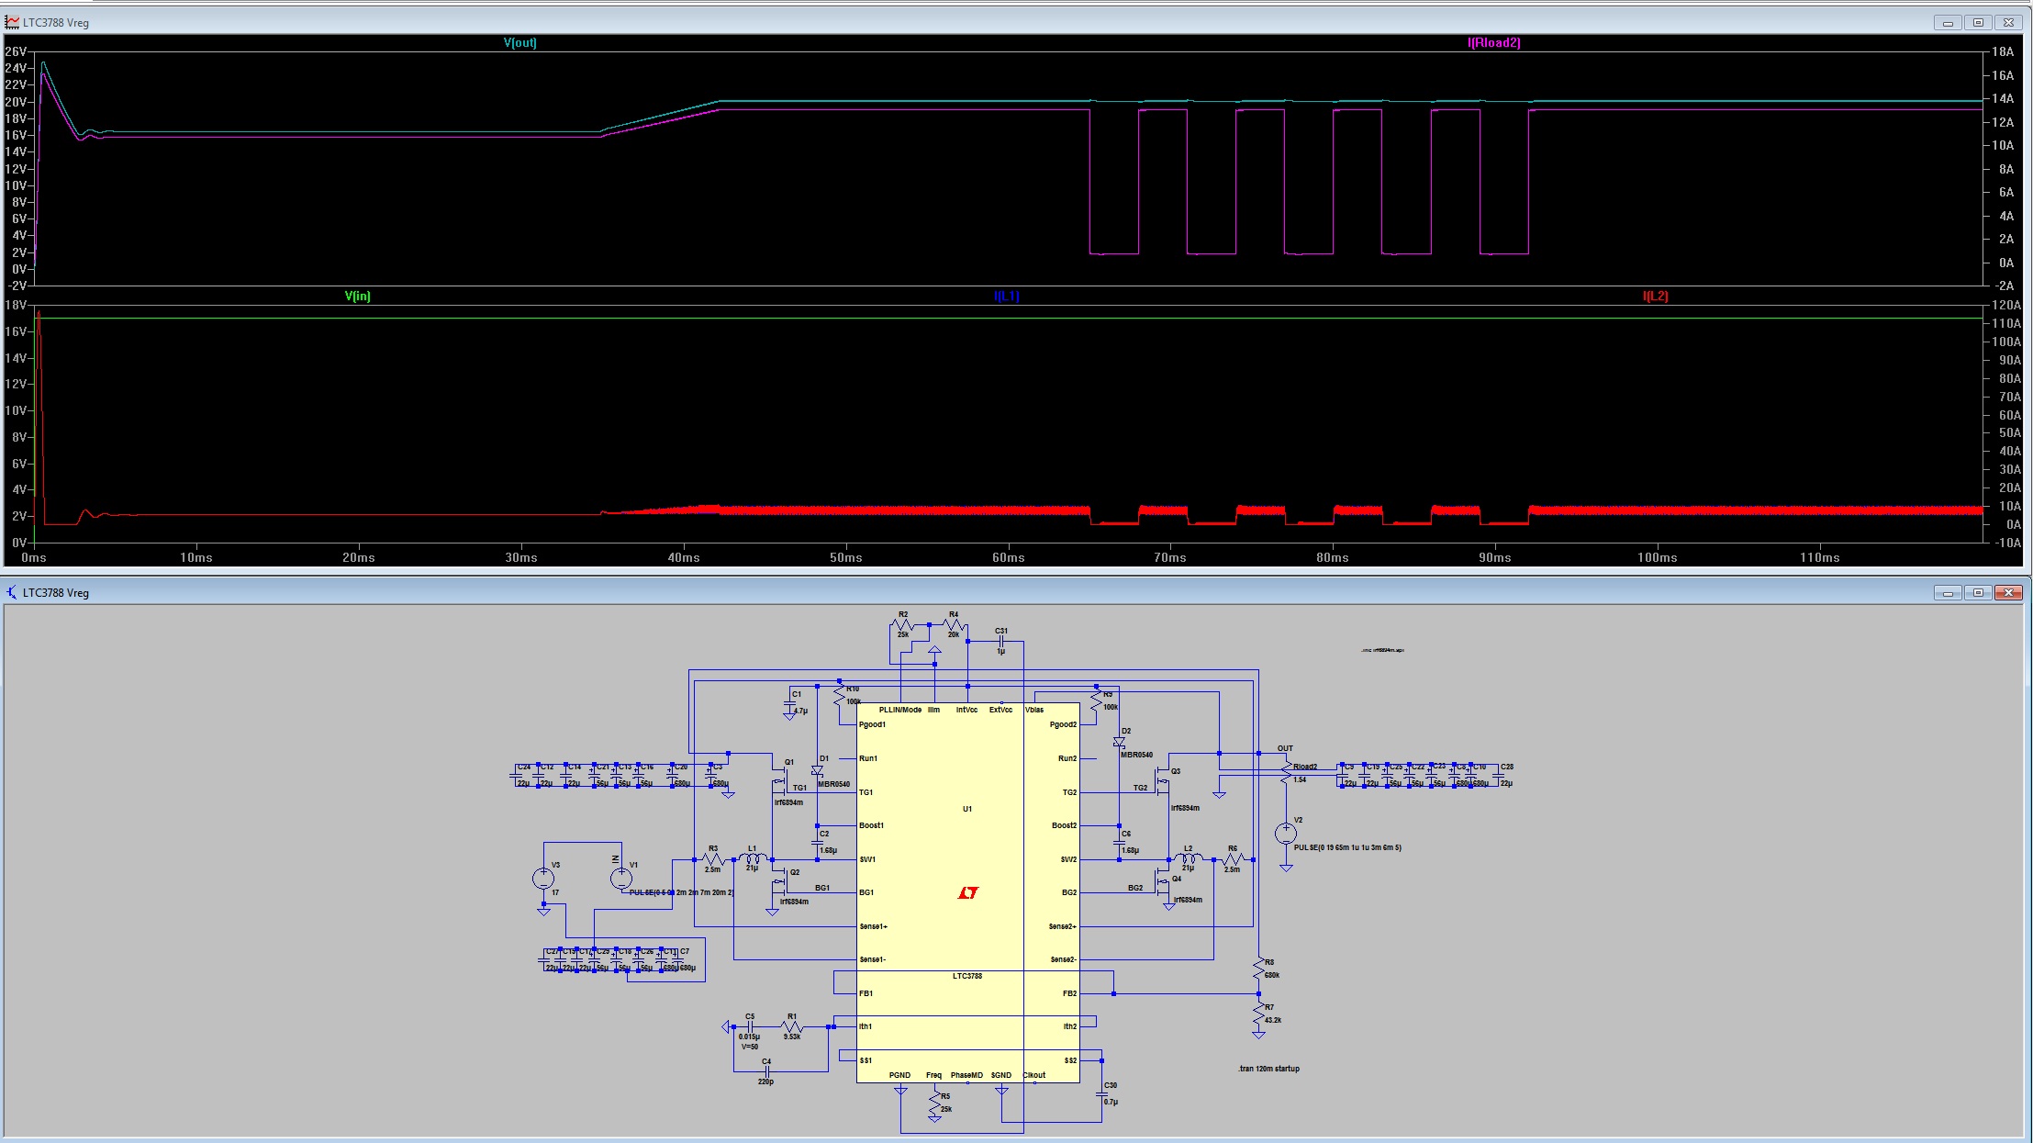Select boost capacitor C6 1.68µ
Image resolution: width=2033 pixels, height=1143 pixels.
pyautogui.click(x=1120, y=841)
